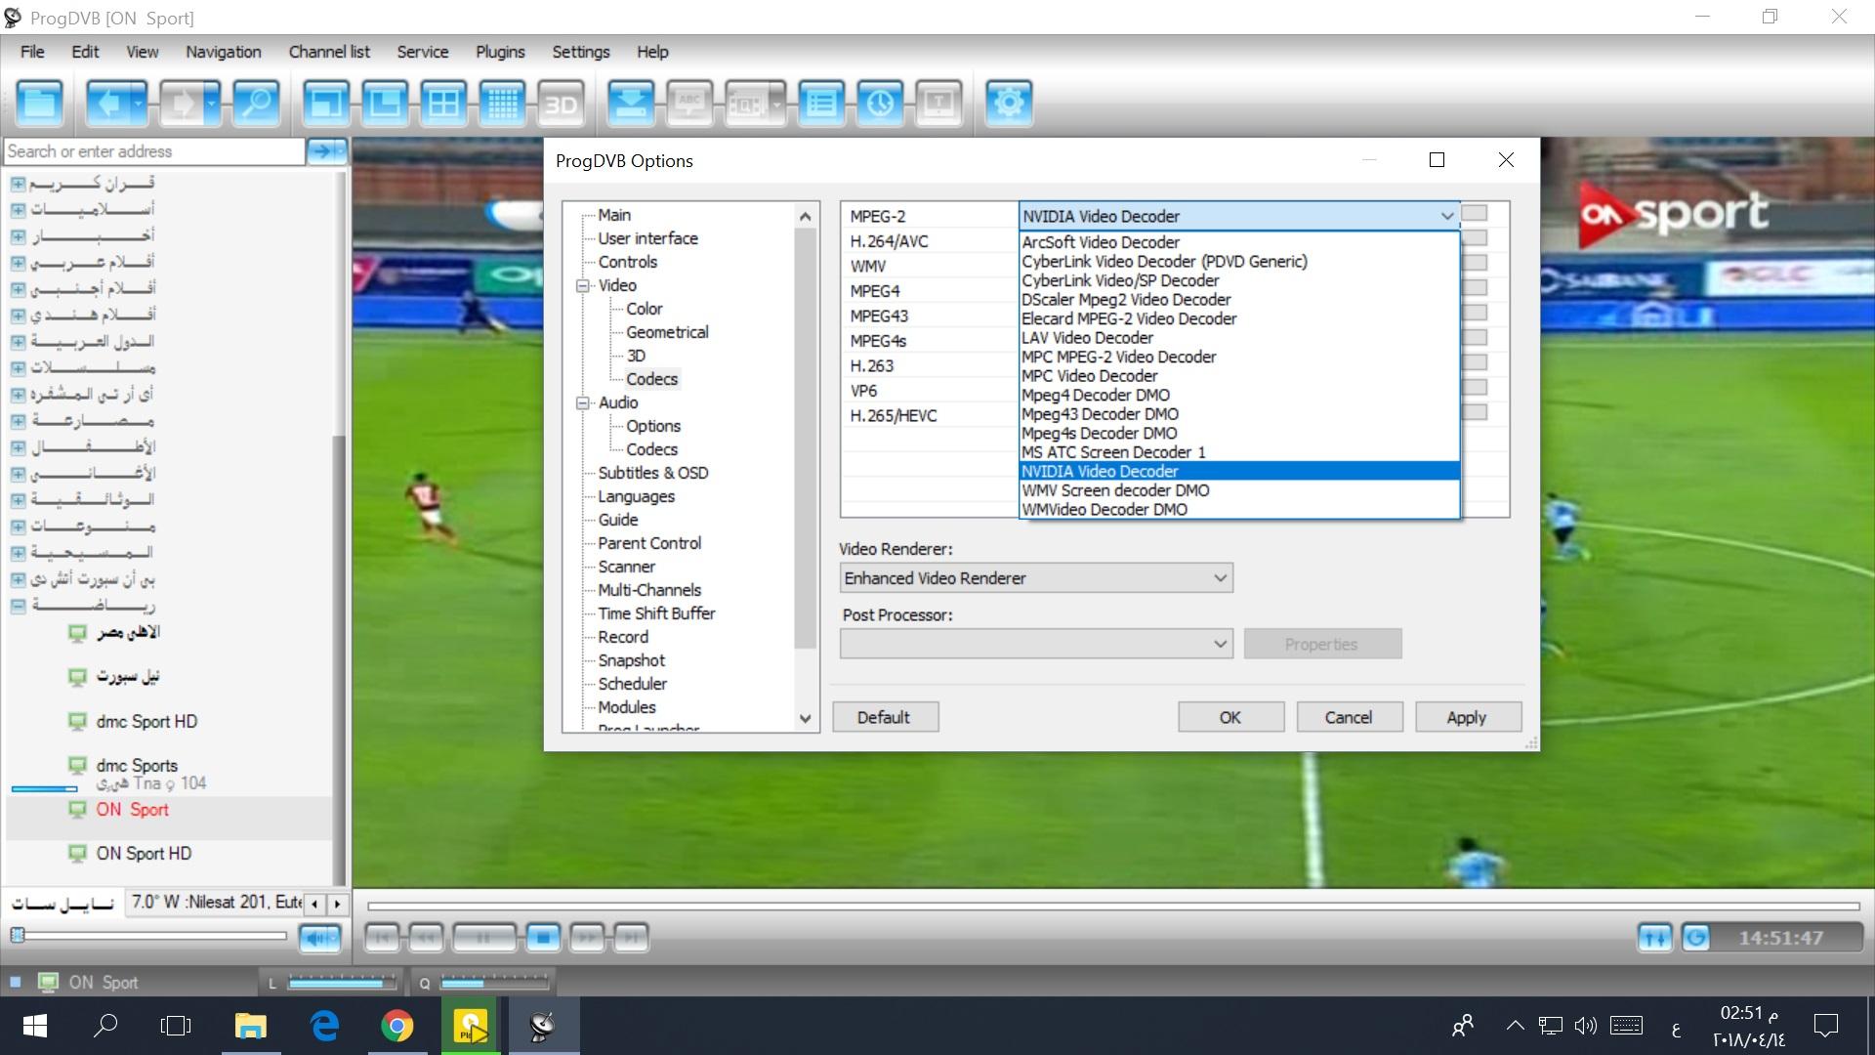
Task: Click the Apply button
Action: pyautogui.click(x=1467, y=717)
